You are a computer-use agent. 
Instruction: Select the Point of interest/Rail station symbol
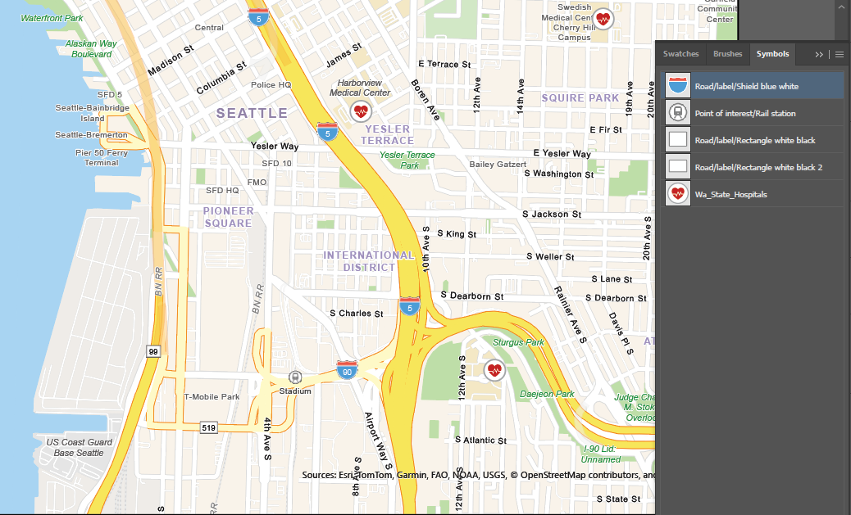coord(752,111)
